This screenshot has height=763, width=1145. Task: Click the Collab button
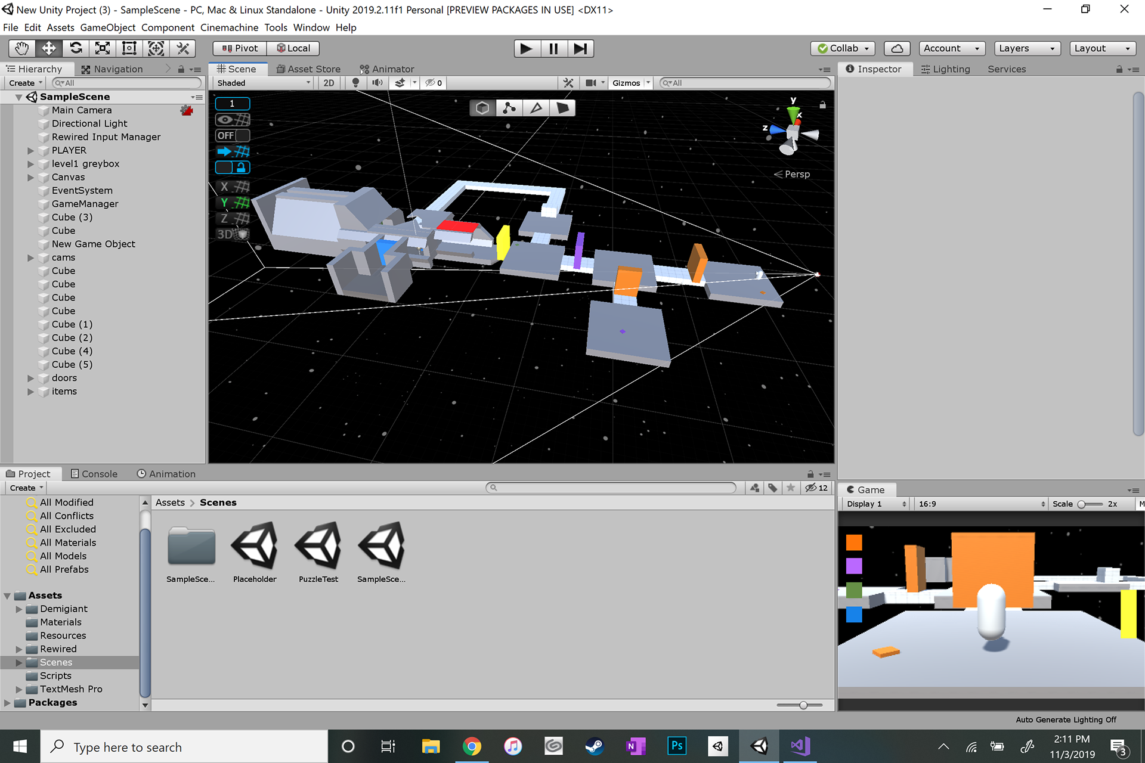coord(843,48)
